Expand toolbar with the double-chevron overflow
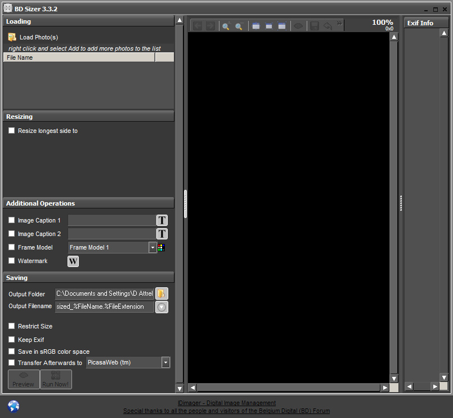Viewport: 453px width, 418px height. point(339,23)
